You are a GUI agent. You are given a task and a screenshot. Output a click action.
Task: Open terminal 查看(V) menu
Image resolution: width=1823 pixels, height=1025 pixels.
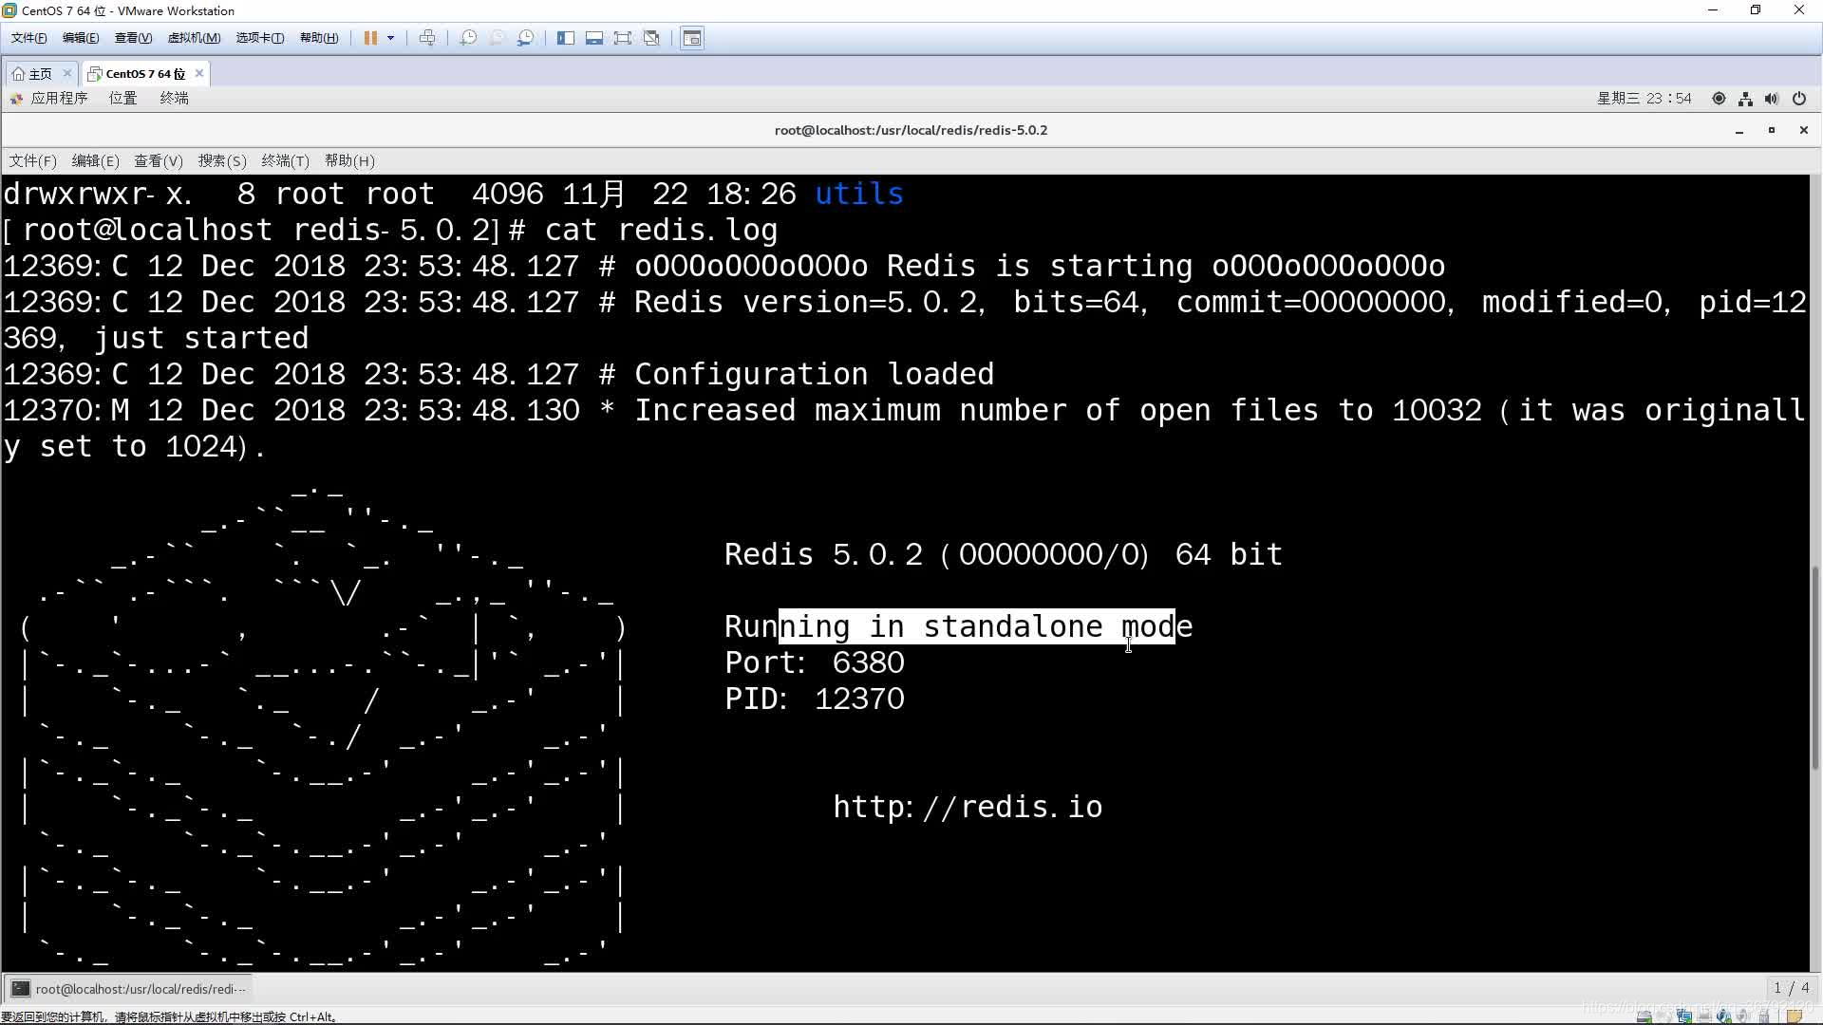click(158, 160)
